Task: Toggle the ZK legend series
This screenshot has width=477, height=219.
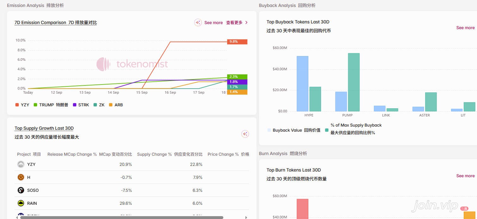Action: coord(99,105)
